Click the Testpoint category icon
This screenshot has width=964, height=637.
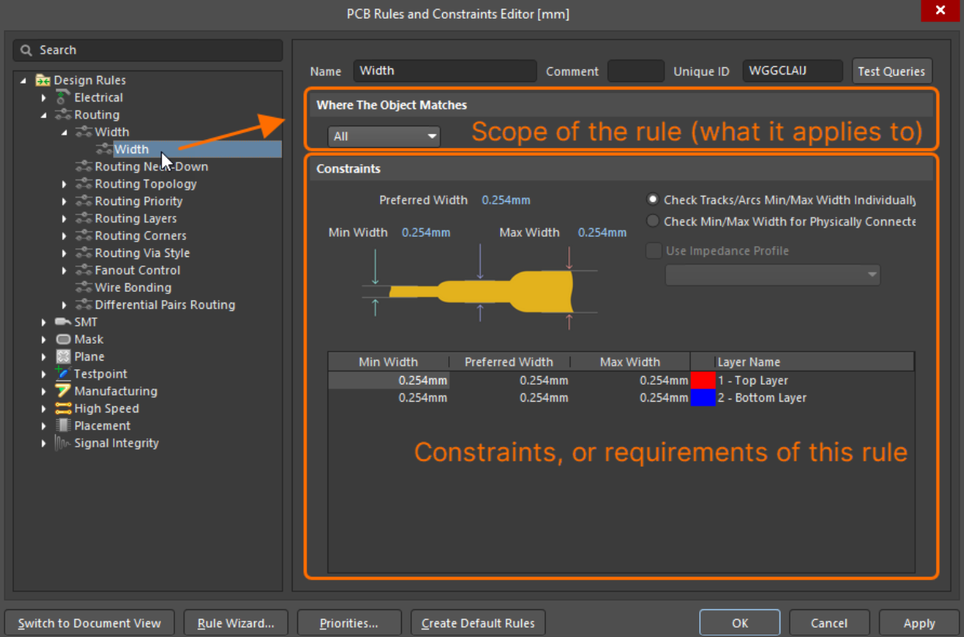tap(63, 374)
